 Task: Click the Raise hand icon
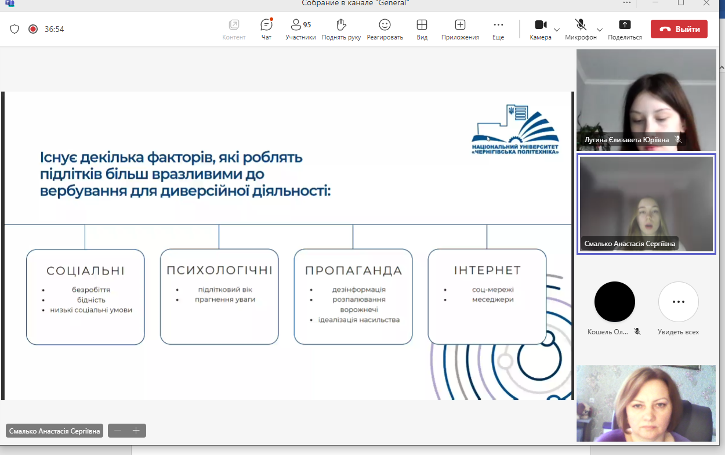(341, 26)
